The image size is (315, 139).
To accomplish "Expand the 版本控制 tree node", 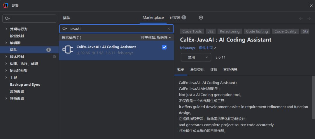I will (6, 57).
